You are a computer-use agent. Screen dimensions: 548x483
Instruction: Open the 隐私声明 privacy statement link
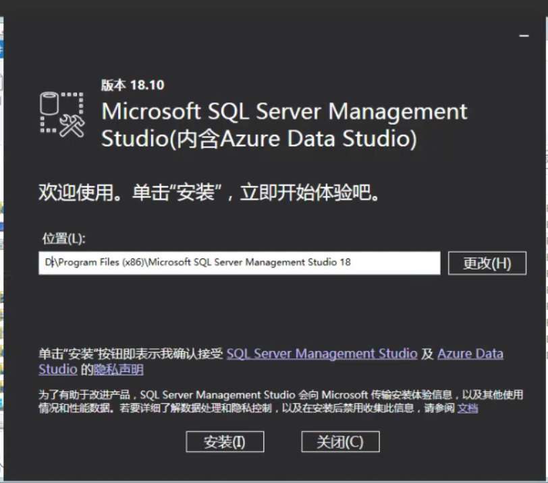click(119, 369)
